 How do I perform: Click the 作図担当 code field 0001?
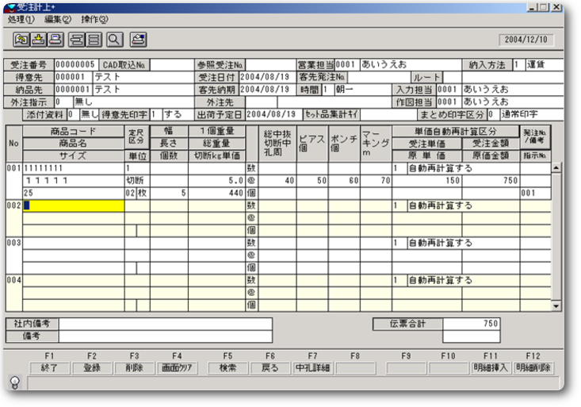click(x=449, y=102)
